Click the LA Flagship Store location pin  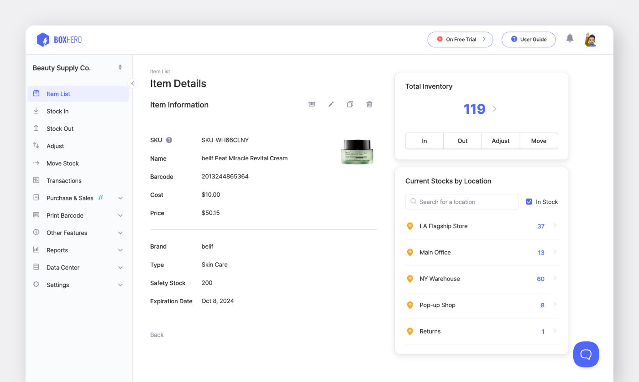[410, 226]
